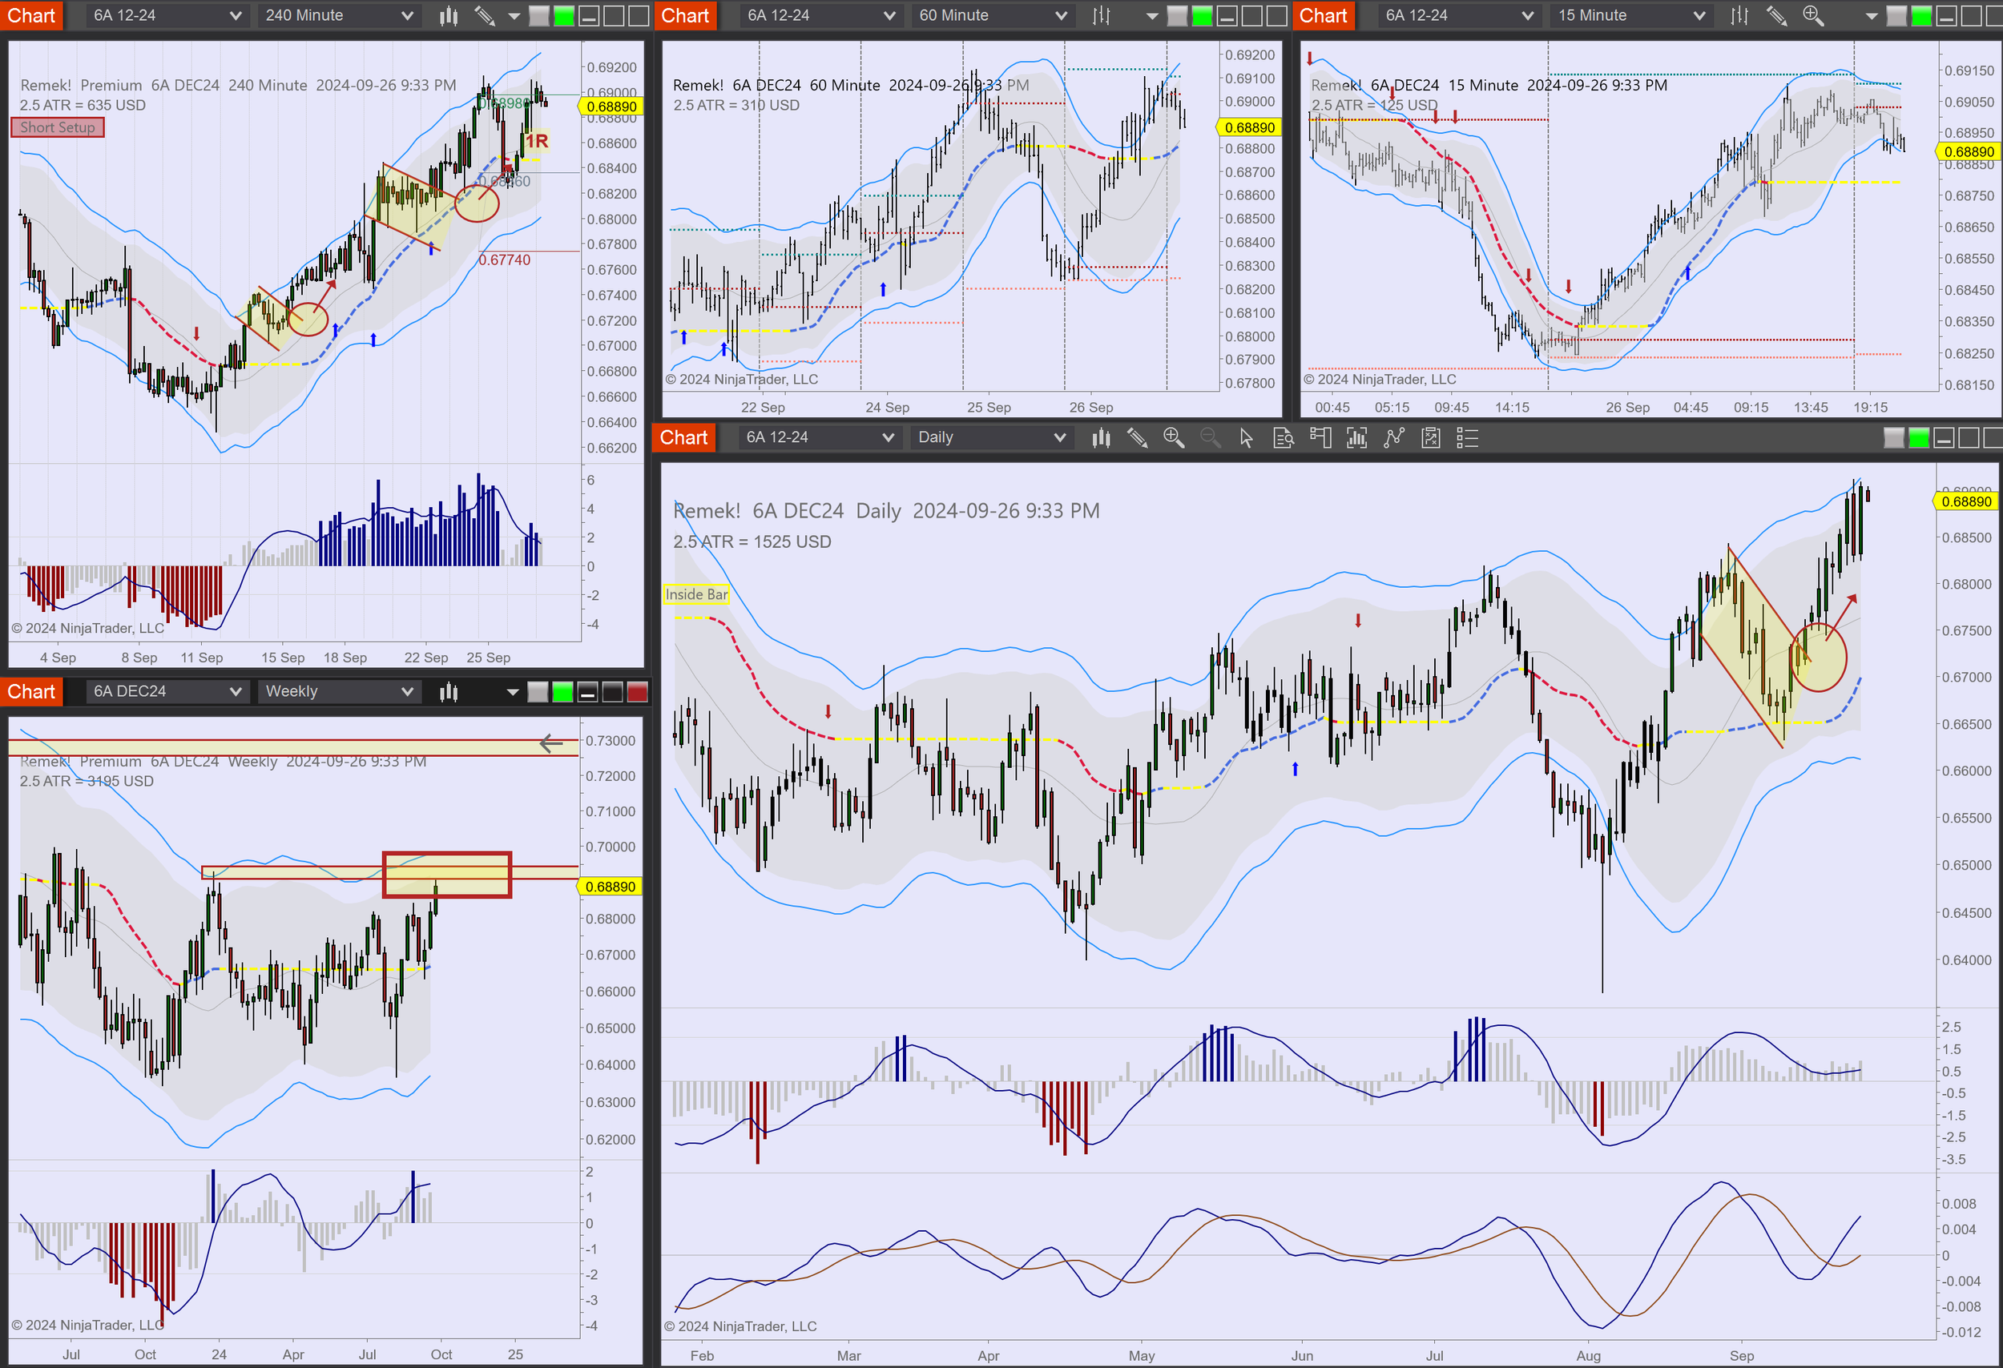Viewport: 2003px width, 1368px height.
Task: Click the Zoom Out magnifier on the Daily chart
Action: 1210,438
